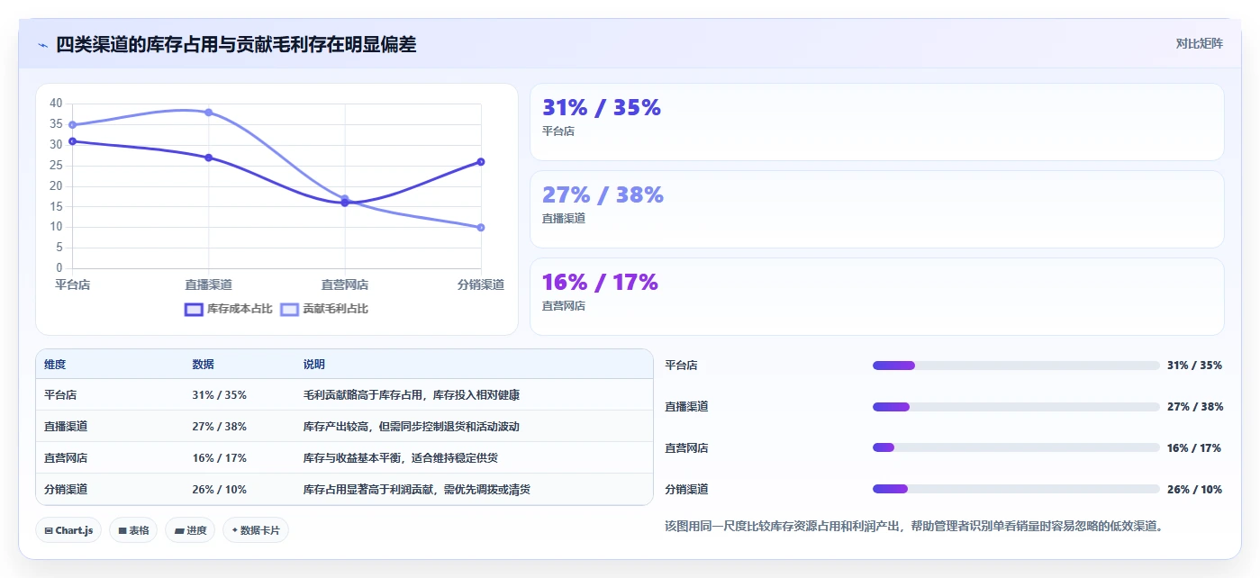Click the 贡献毛利占比 point at 平台店 (35)

click(72, 125)
